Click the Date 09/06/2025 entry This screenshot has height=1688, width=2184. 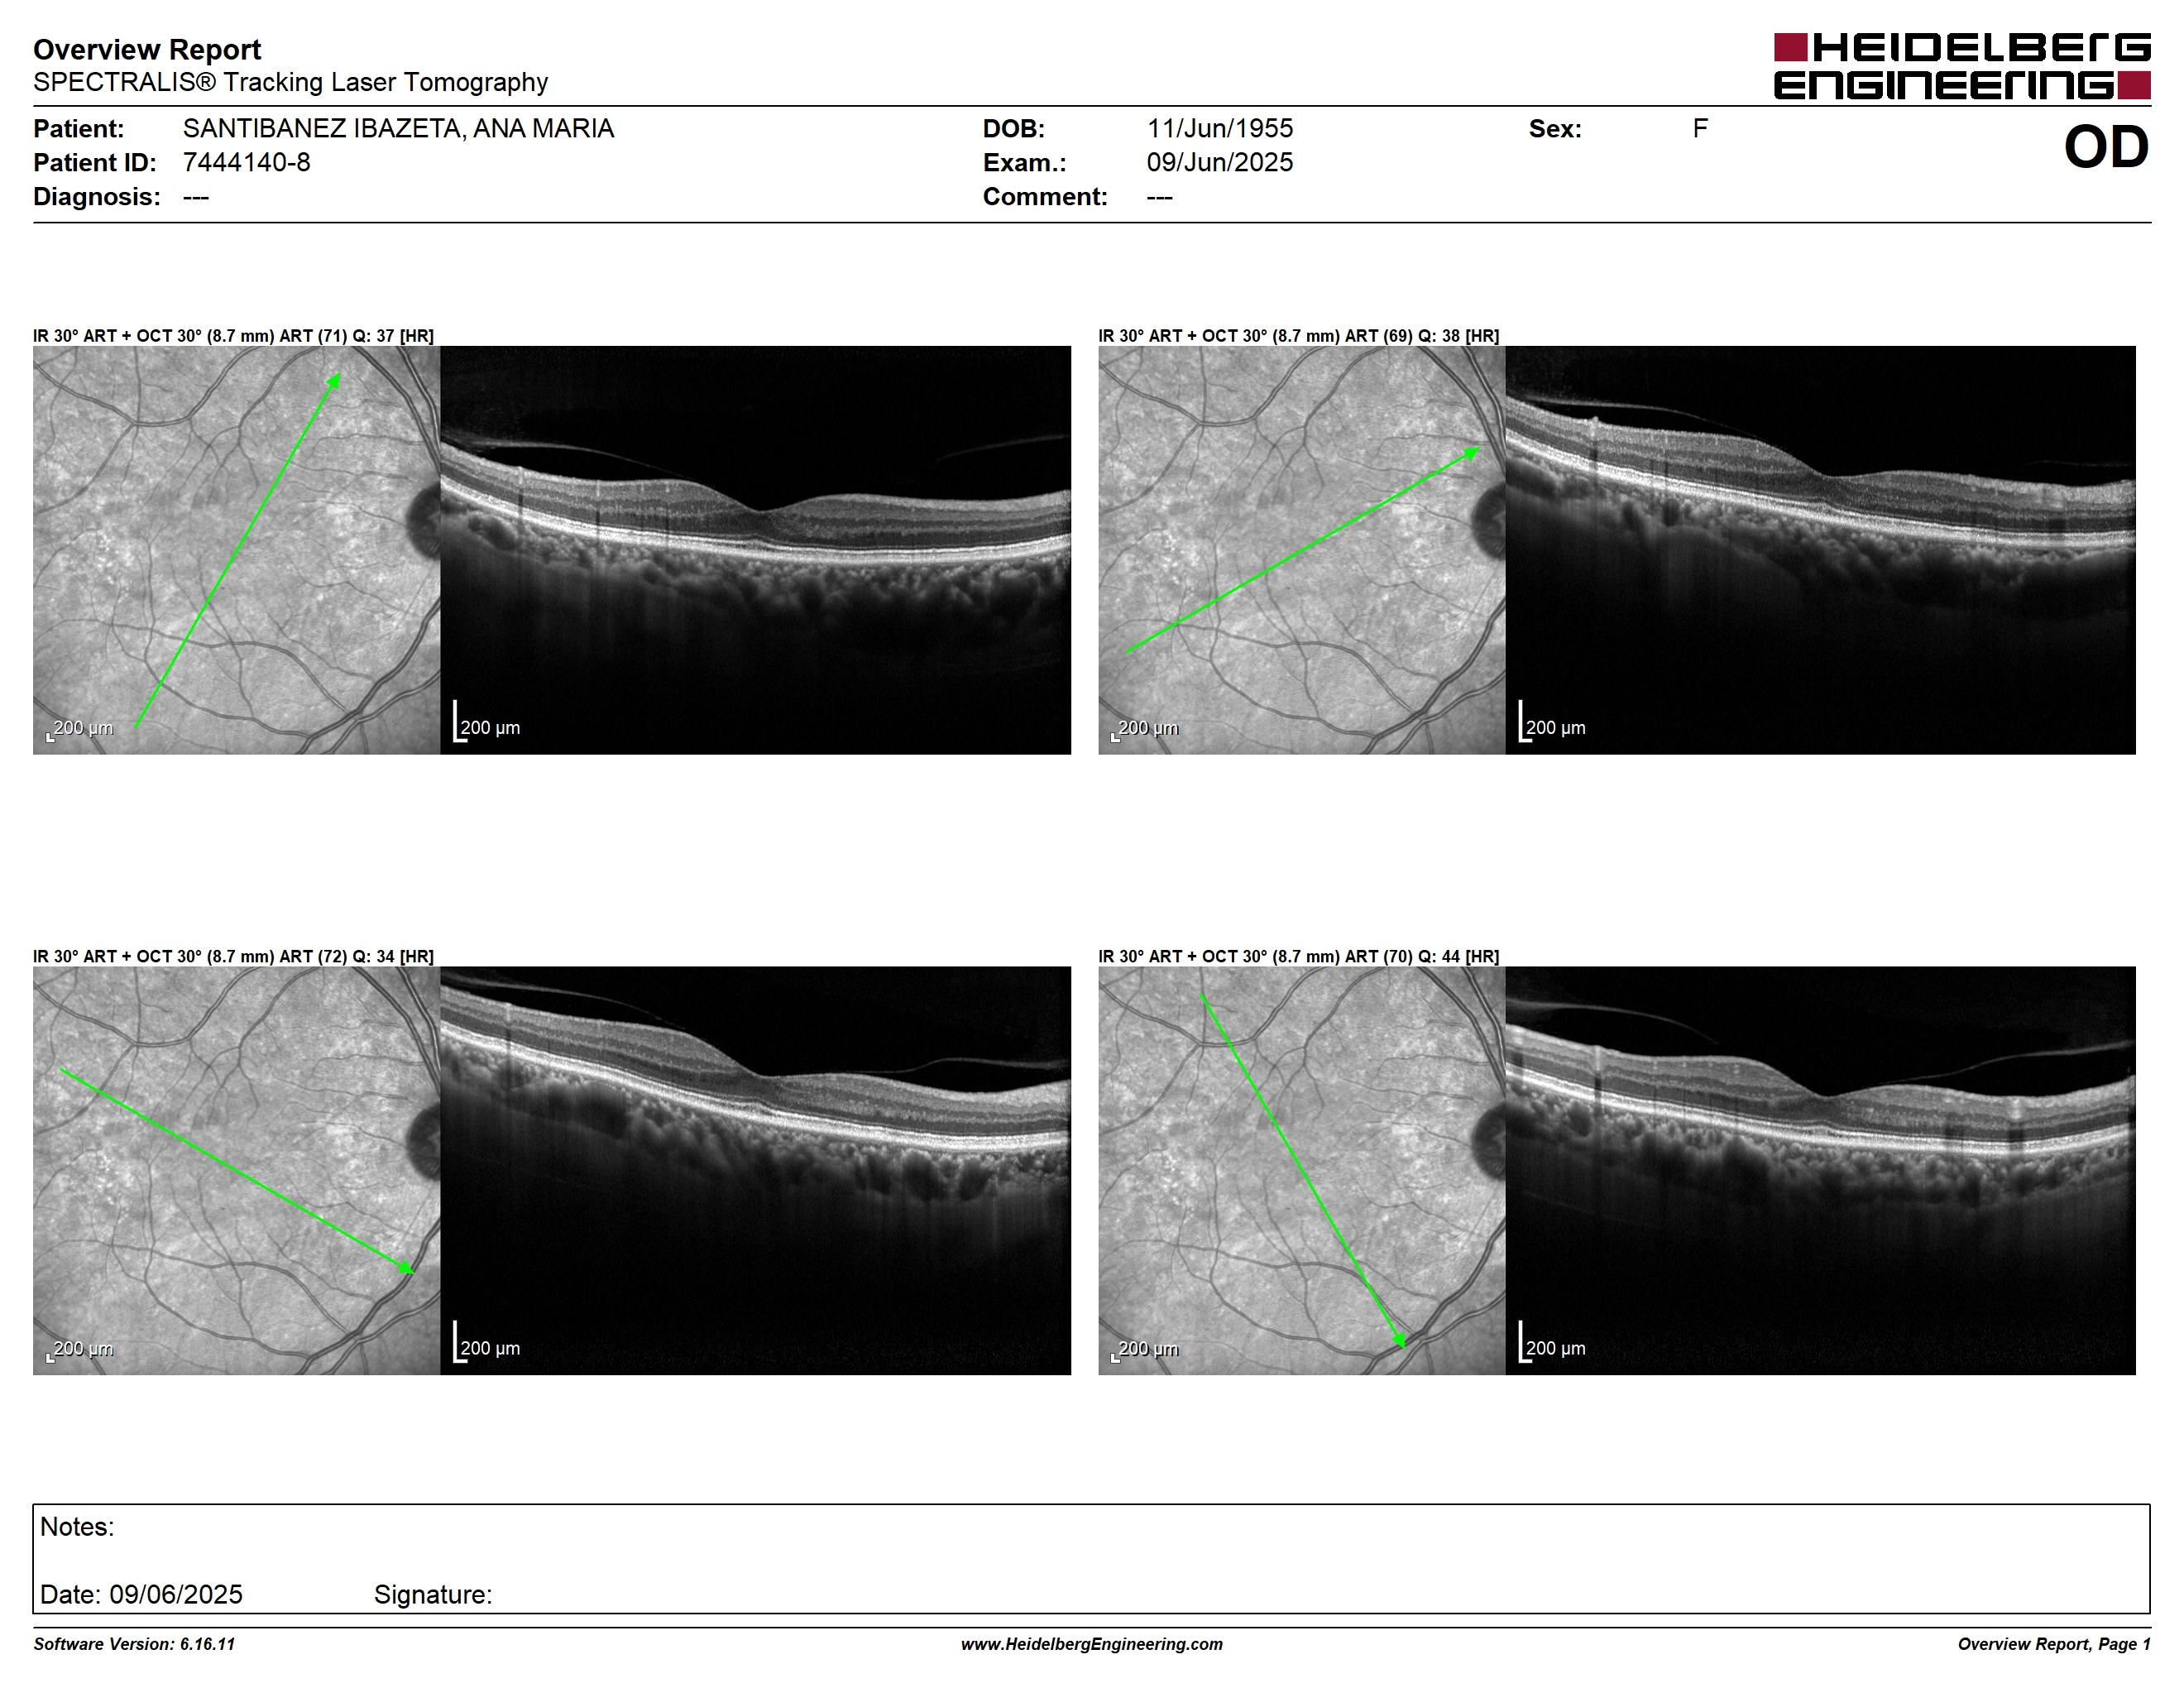141,1594
